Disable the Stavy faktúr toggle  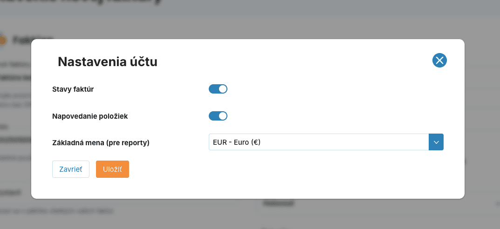coord(218,89)
